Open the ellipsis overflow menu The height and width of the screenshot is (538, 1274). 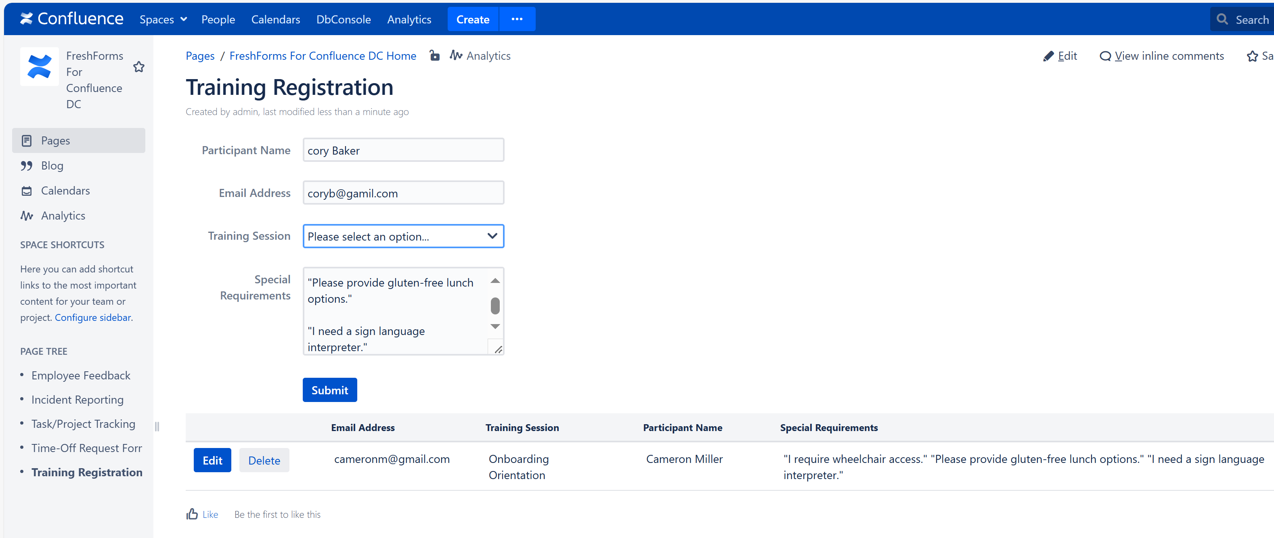pos(518,19)
